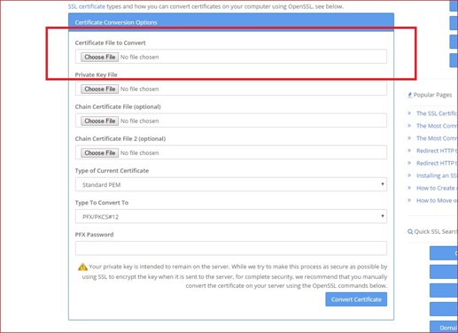Click the arrow bullet before Installing an SSL

pyautogui.click(x=409, y=175)
